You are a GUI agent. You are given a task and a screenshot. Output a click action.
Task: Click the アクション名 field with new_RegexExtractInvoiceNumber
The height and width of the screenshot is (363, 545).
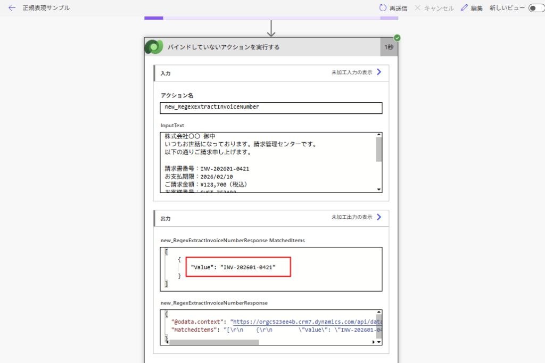pos(271,108)
